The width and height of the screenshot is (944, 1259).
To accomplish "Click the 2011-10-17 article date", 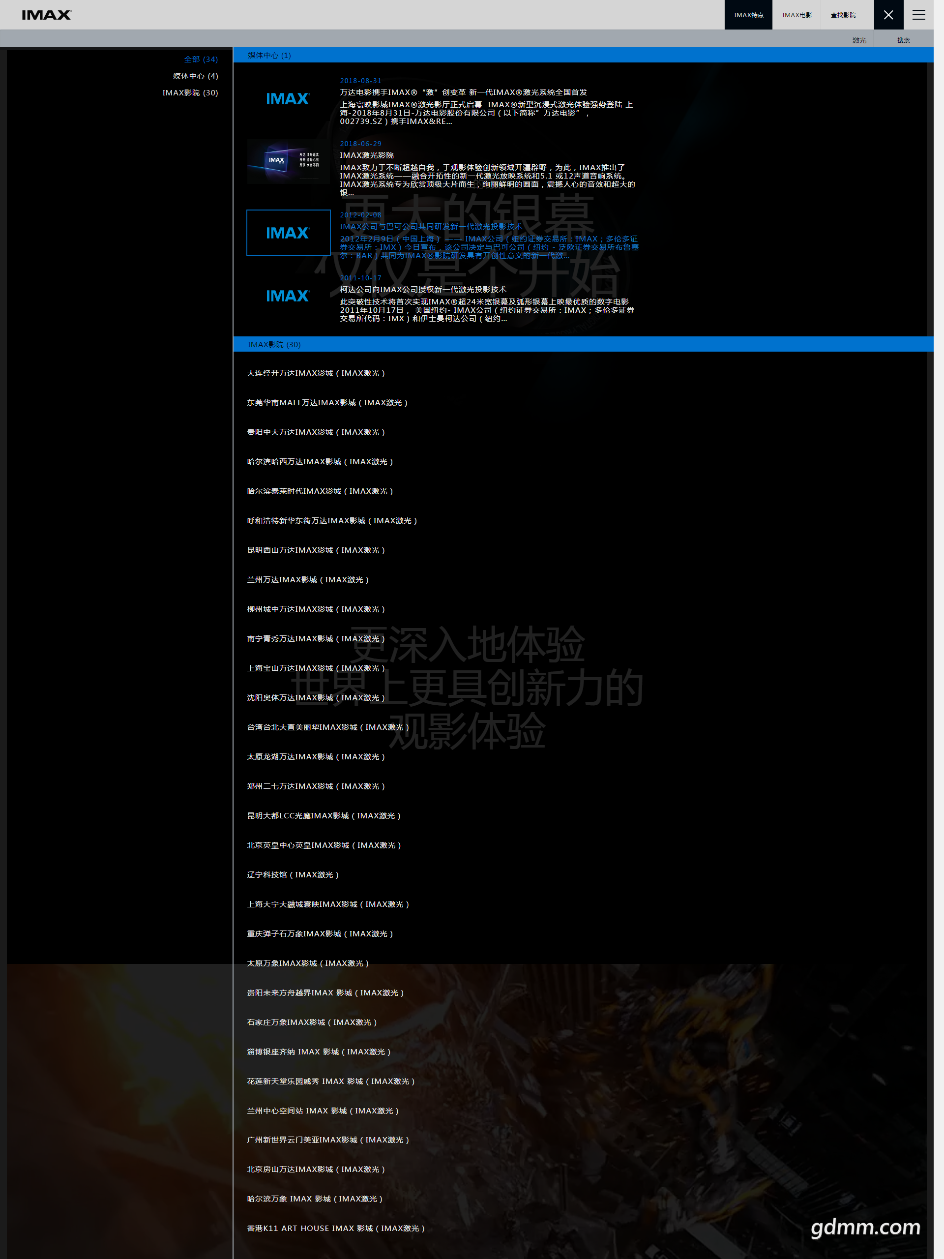I will 361,278.
